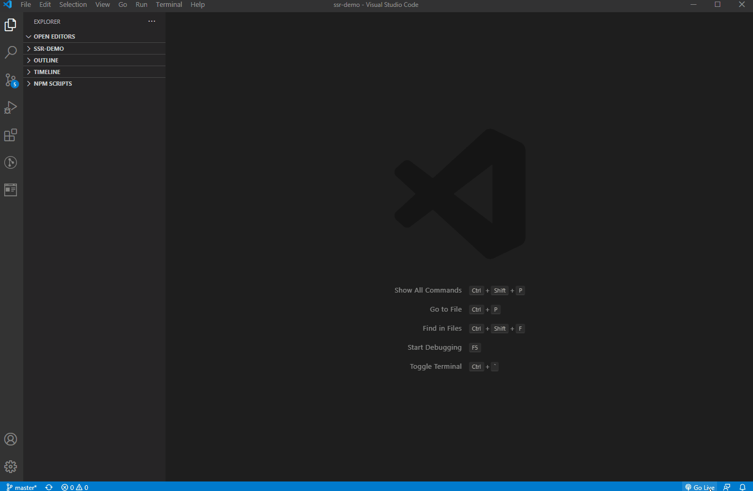
Task: Click the Start Debugging label
Action: [x=435, y=348]
